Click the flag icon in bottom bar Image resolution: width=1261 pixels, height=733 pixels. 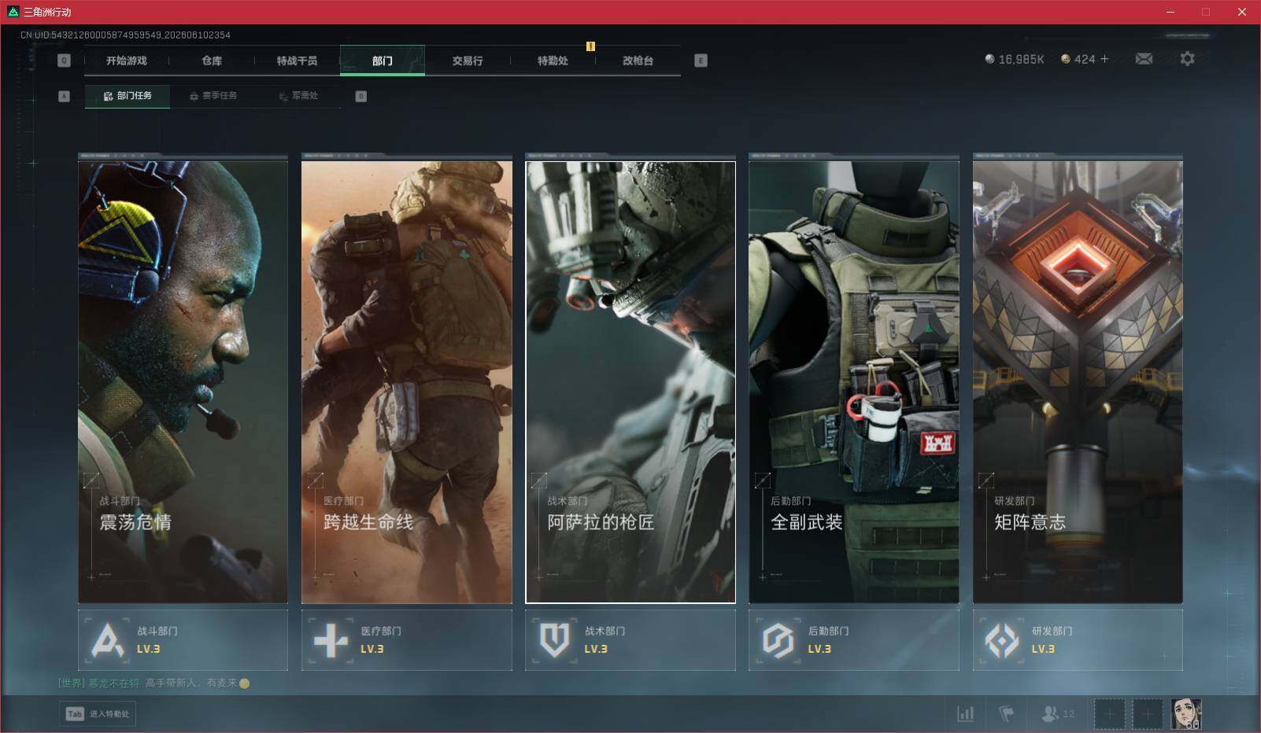point(1007,713)
